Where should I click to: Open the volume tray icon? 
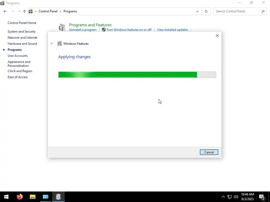236,197
